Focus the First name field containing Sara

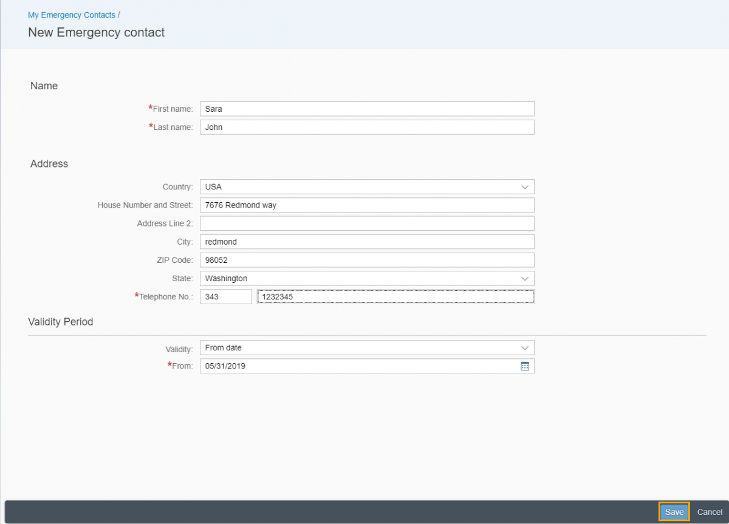[367, 109]
